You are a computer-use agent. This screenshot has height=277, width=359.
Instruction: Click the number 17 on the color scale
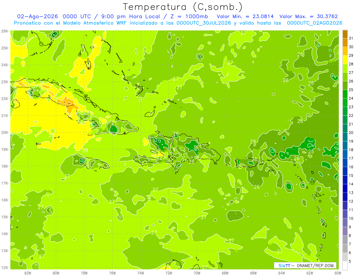click(x=351, y=158)
